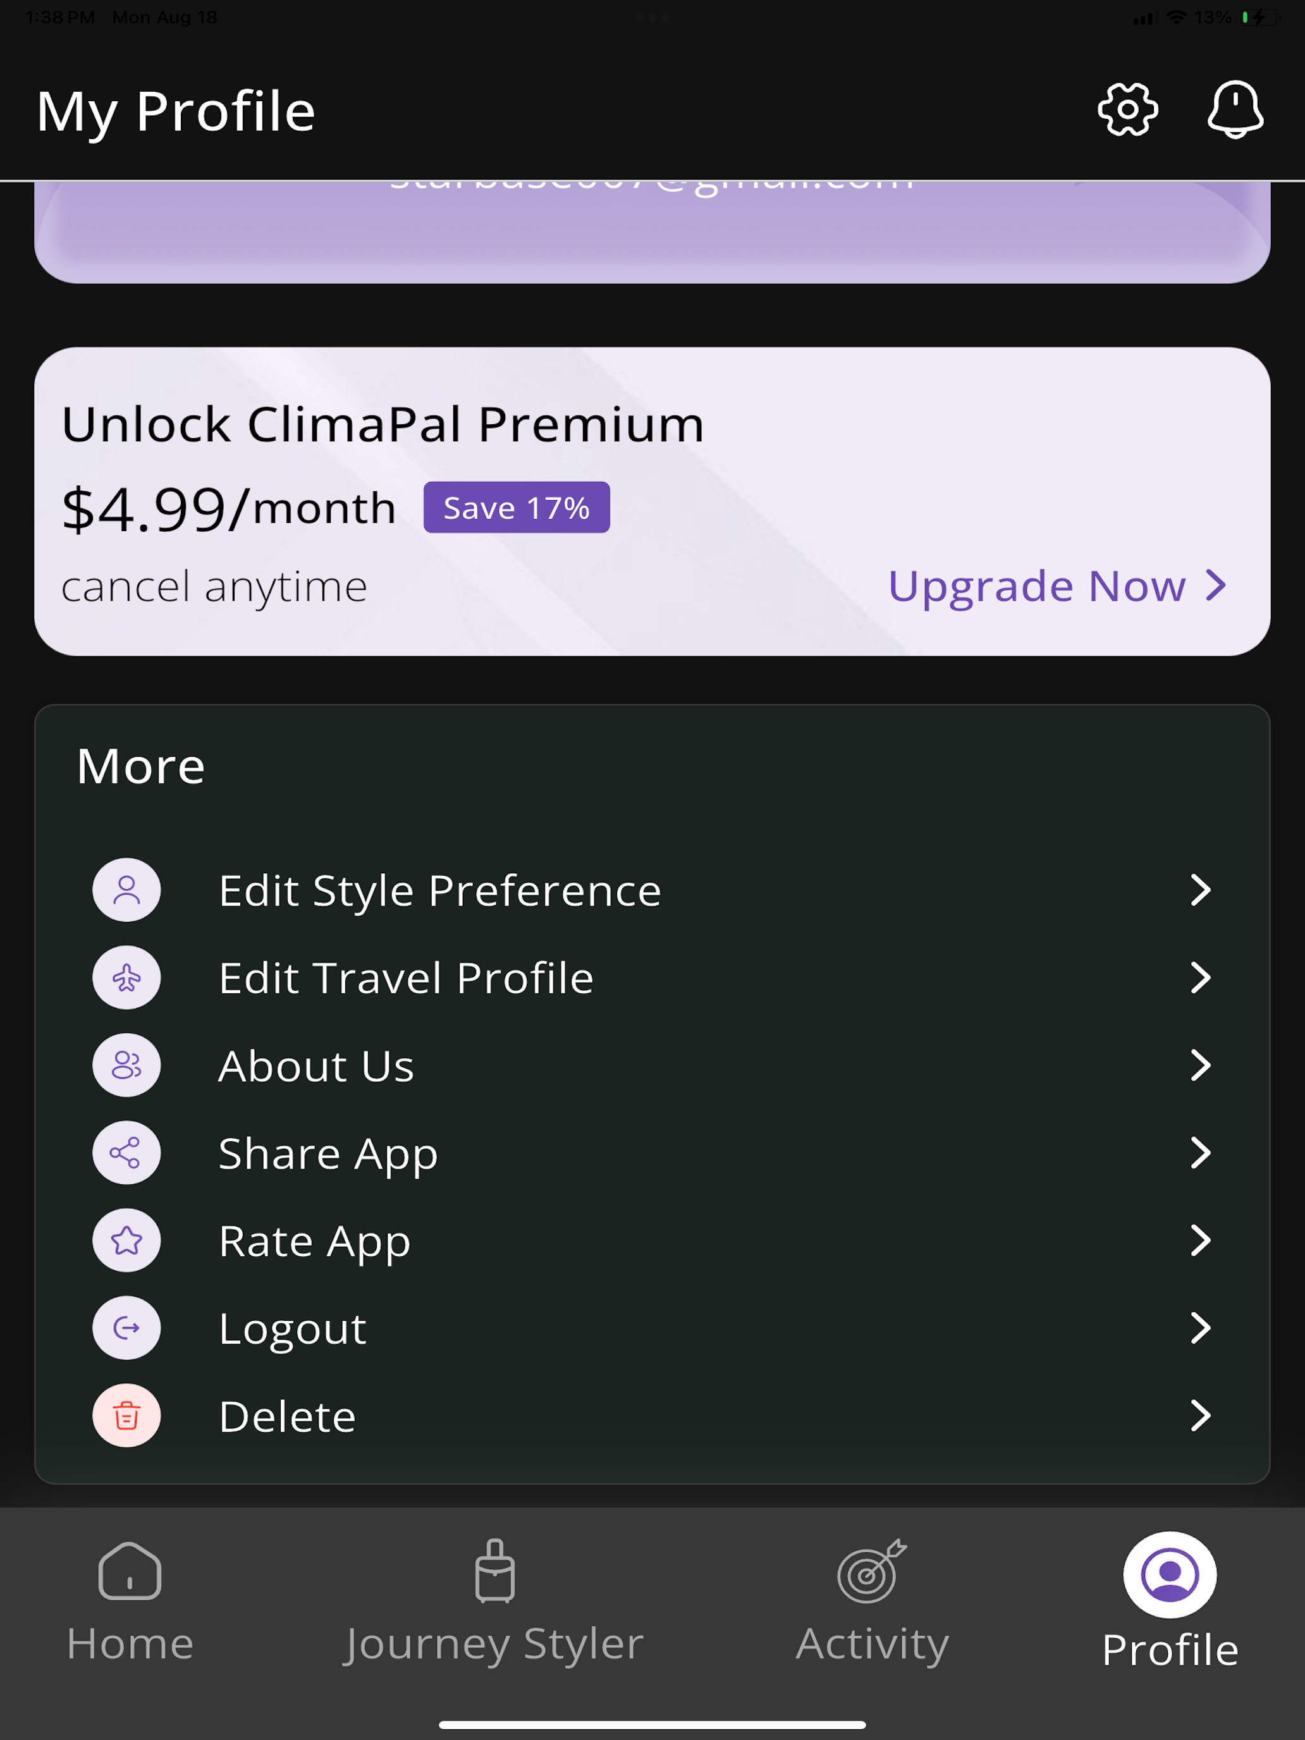This screenshot has height=1740, width=1305.
Task: Tap the red trash icon beside Delete
Action: click(x=126, y=1415)
